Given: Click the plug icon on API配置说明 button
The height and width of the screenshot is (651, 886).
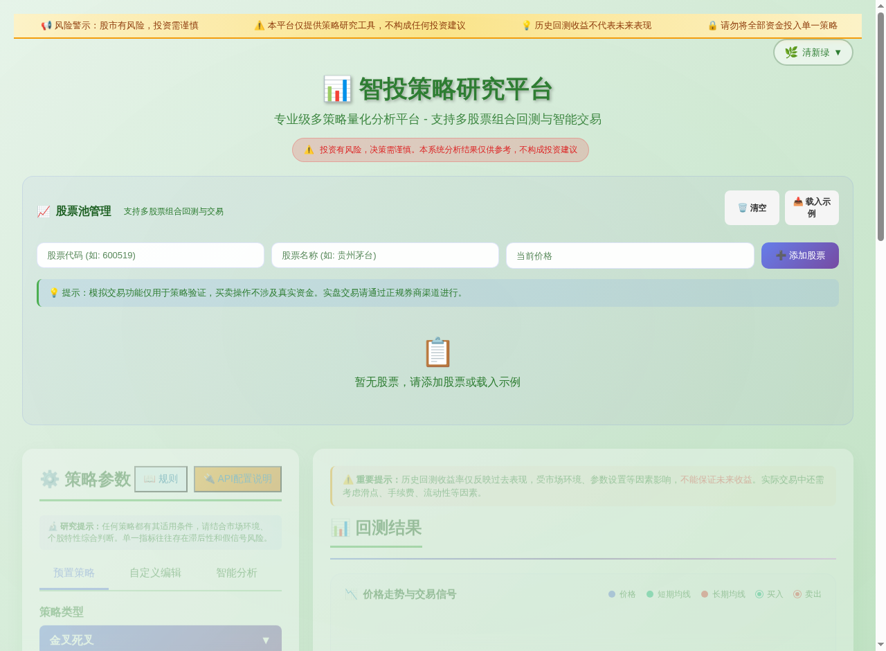Looking at the screenshot, I should point(209,479).
